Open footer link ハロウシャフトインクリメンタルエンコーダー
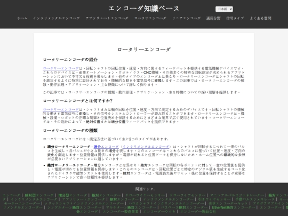 [x=166, y=203]
